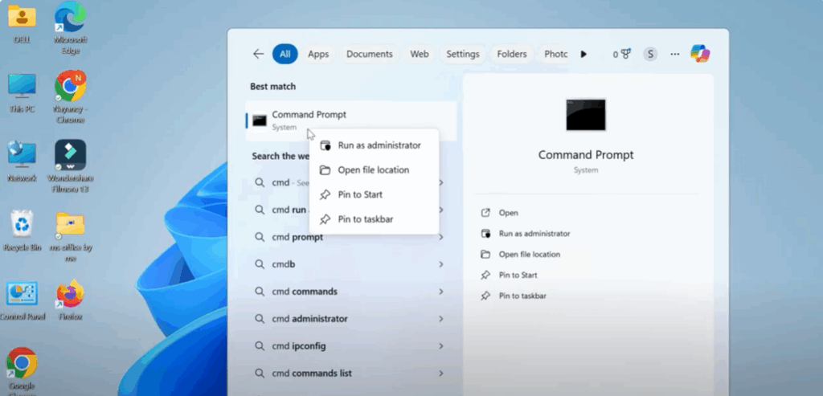Click the admin shield icon in the right pane
823x396 pixels.
tap(485, 234)
